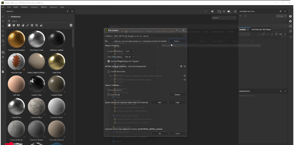This screenshot has height=145, width=294.
Task: Filter assets by Filters half-sphere icon
Action: tap(23, 25)
